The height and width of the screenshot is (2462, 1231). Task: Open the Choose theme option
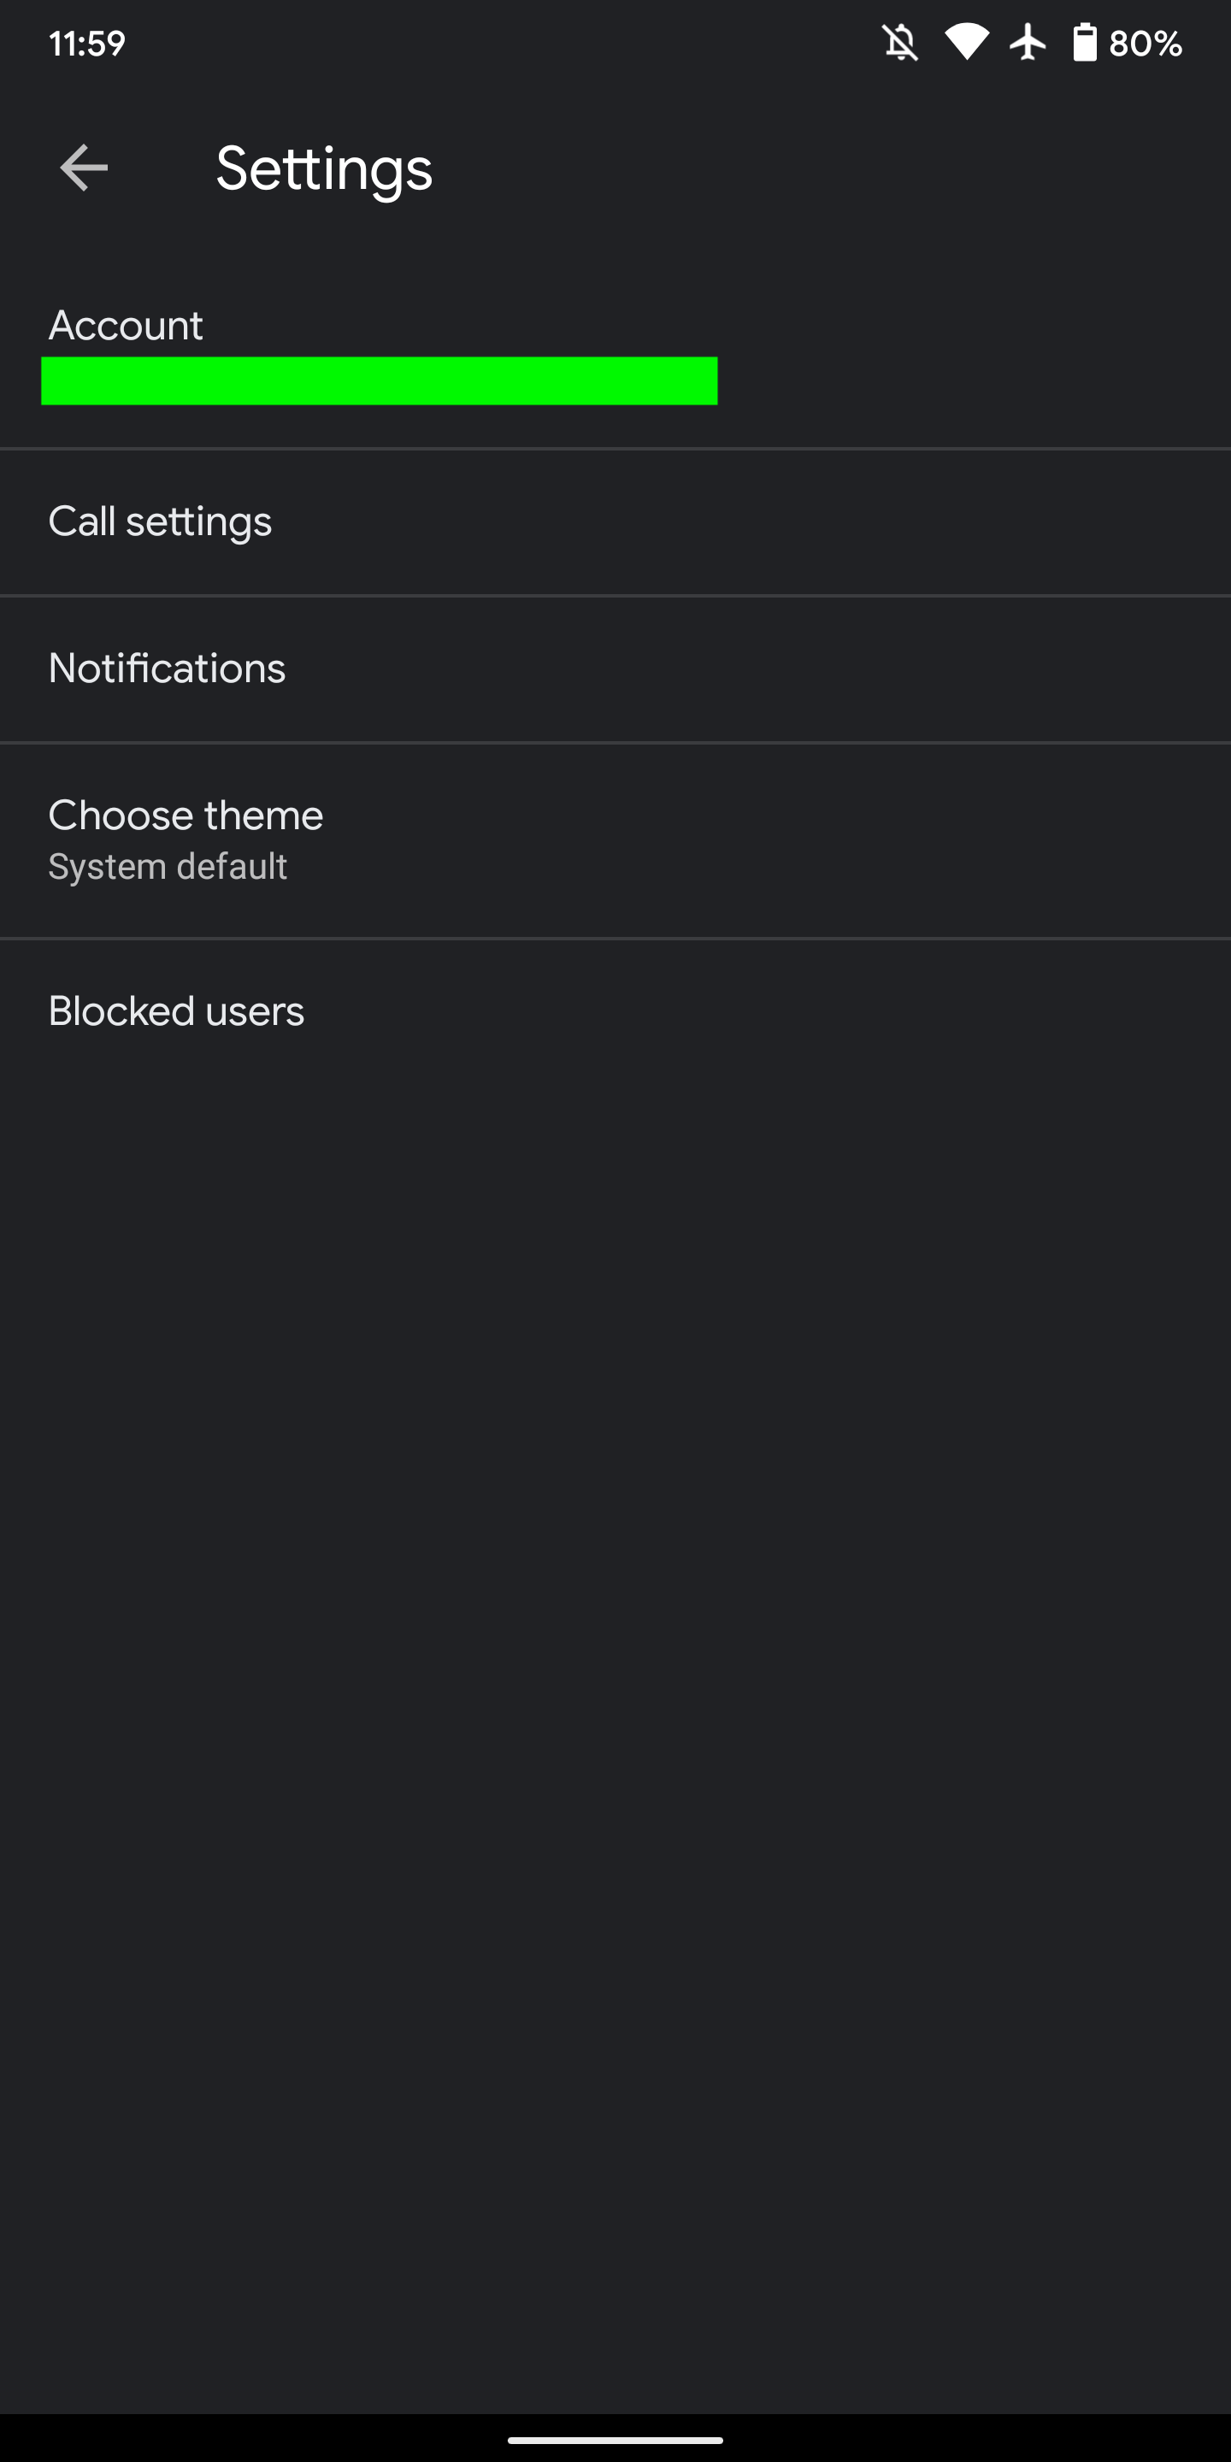point(615,839)
